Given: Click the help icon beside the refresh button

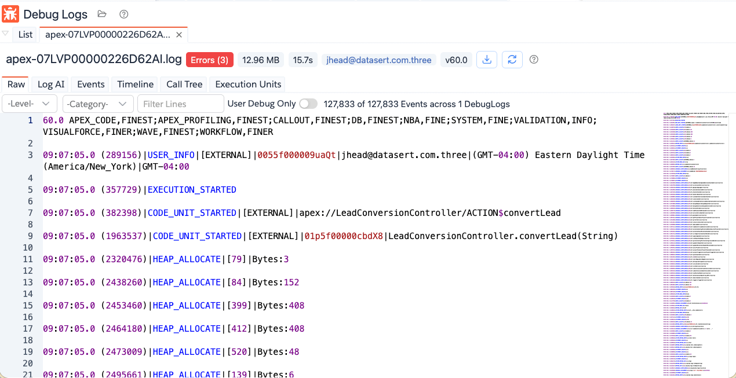Looking at the screenshot, I should tap(534, 60).
